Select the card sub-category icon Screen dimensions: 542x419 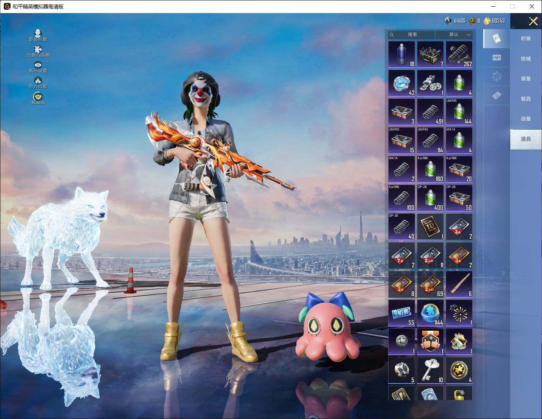(x=497, y=39)
